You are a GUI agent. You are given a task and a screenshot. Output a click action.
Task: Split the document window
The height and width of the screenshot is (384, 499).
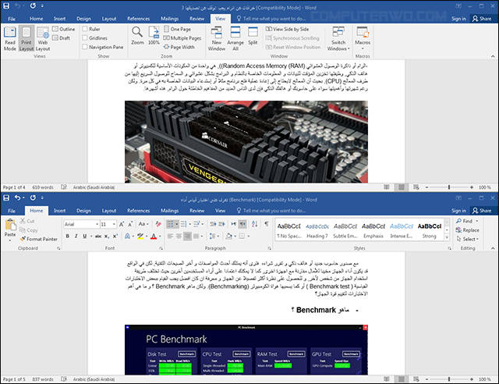253,36
